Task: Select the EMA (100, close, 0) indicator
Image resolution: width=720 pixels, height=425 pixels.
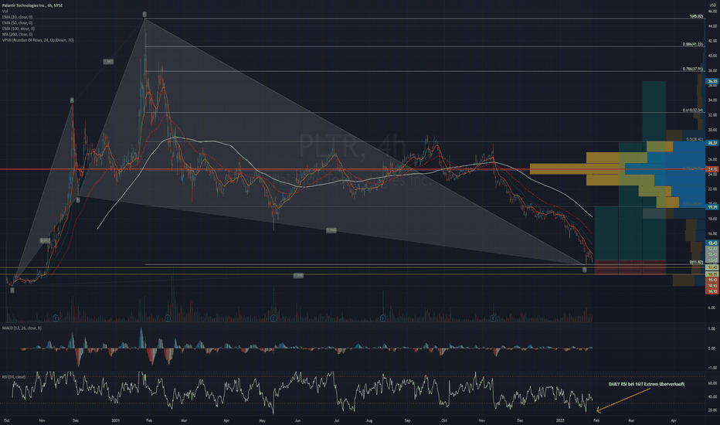Action: (18, 29)
